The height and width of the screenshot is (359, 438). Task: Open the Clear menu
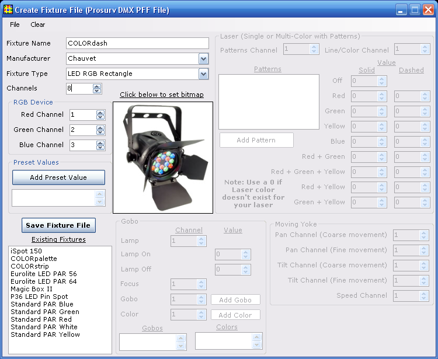coord(38,25)
